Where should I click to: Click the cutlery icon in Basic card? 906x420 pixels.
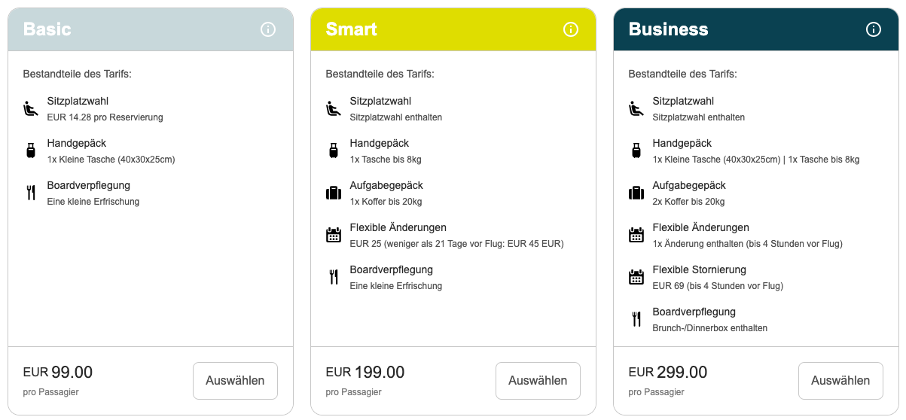[31, 193]
